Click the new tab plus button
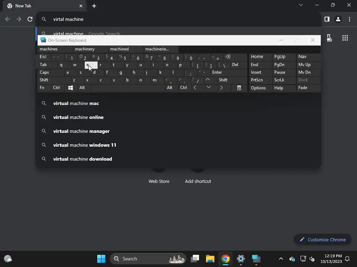 [94, 6]
